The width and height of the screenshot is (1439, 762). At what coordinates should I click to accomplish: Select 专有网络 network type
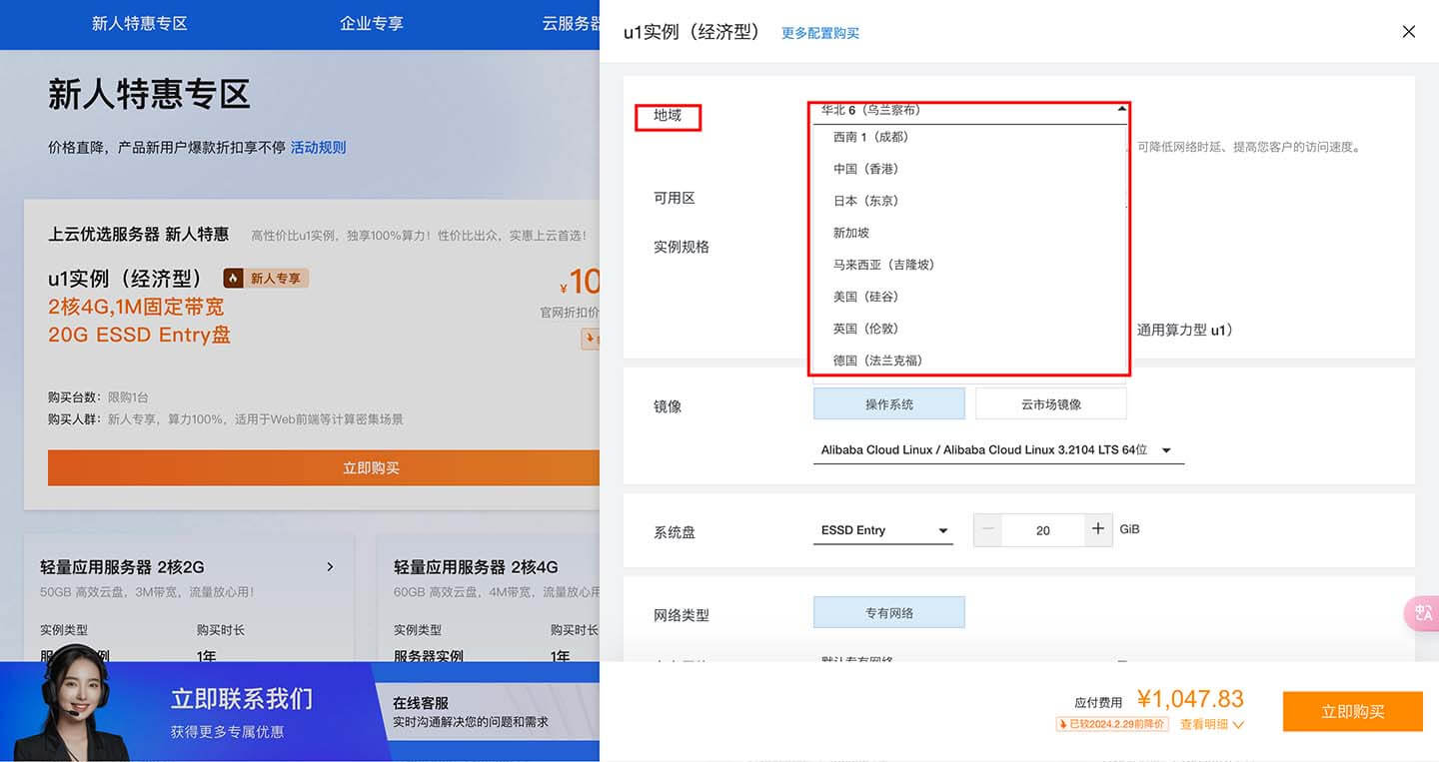tap(889, 612)
